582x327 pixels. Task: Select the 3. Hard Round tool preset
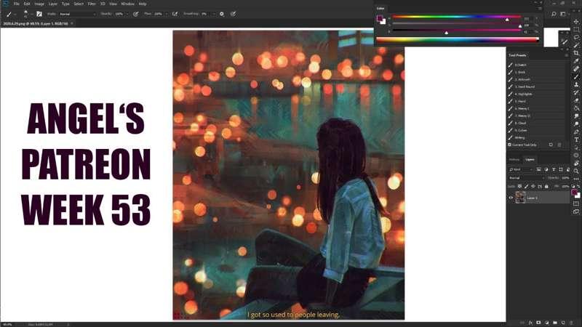538,86
